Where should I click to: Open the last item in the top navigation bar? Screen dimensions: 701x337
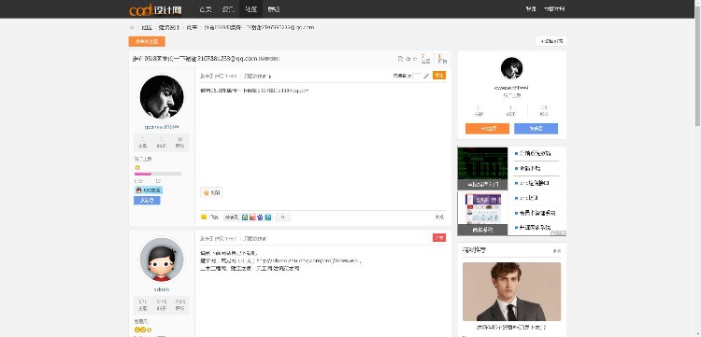coord(274,9)
